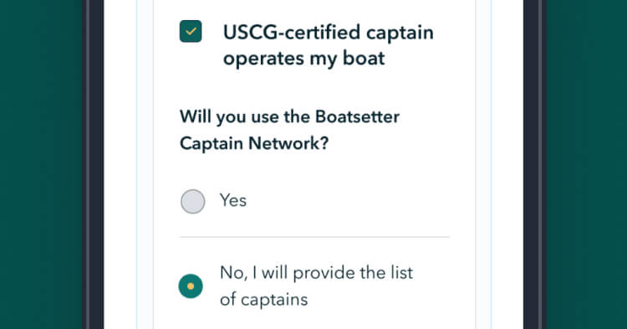Click the 'Will you use the Boatsetter' question heading
627x329 pixels.
[289, 117]
